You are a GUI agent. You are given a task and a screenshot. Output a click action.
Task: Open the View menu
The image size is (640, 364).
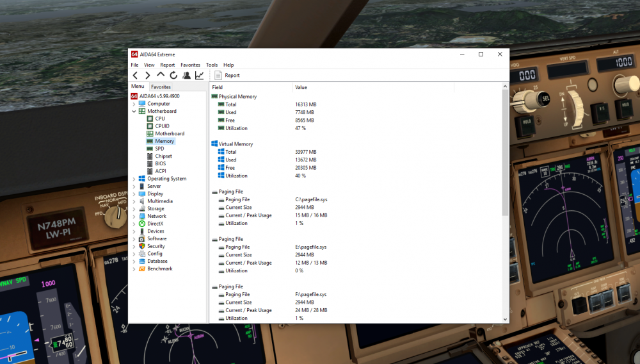pos(149,65)
